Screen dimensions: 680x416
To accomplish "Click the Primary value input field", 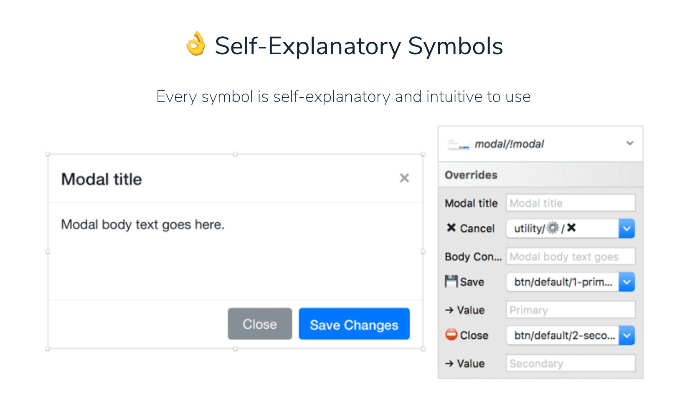I will pyautogui.click(x=571, y=310).
